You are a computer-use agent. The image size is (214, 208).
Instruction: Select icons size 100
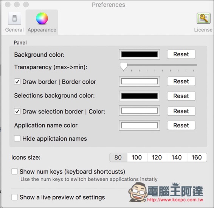click(137, 157)
